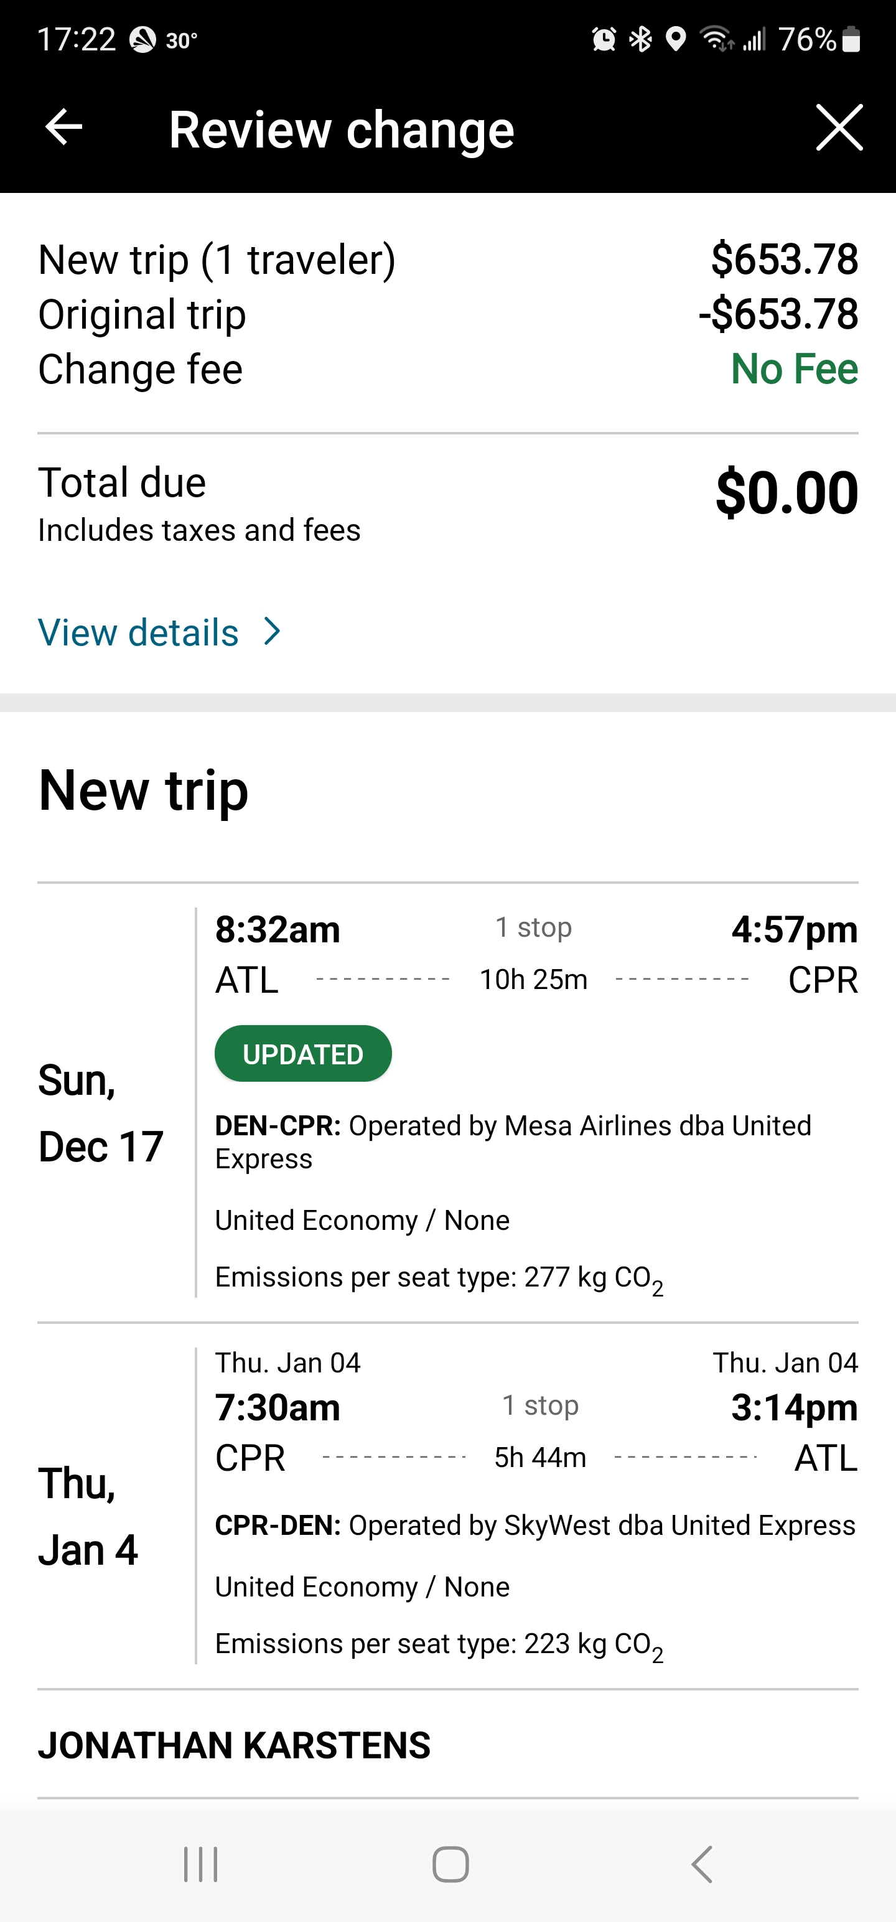Tap the green No Fee label
The width and height of the screenshot is (896, 1922).
pos(794,368)
